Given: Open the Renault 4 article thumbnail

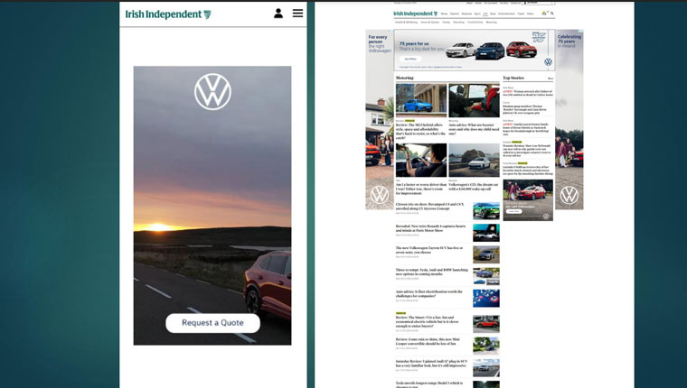Looking at the screenshot, I should click(486, 233).
